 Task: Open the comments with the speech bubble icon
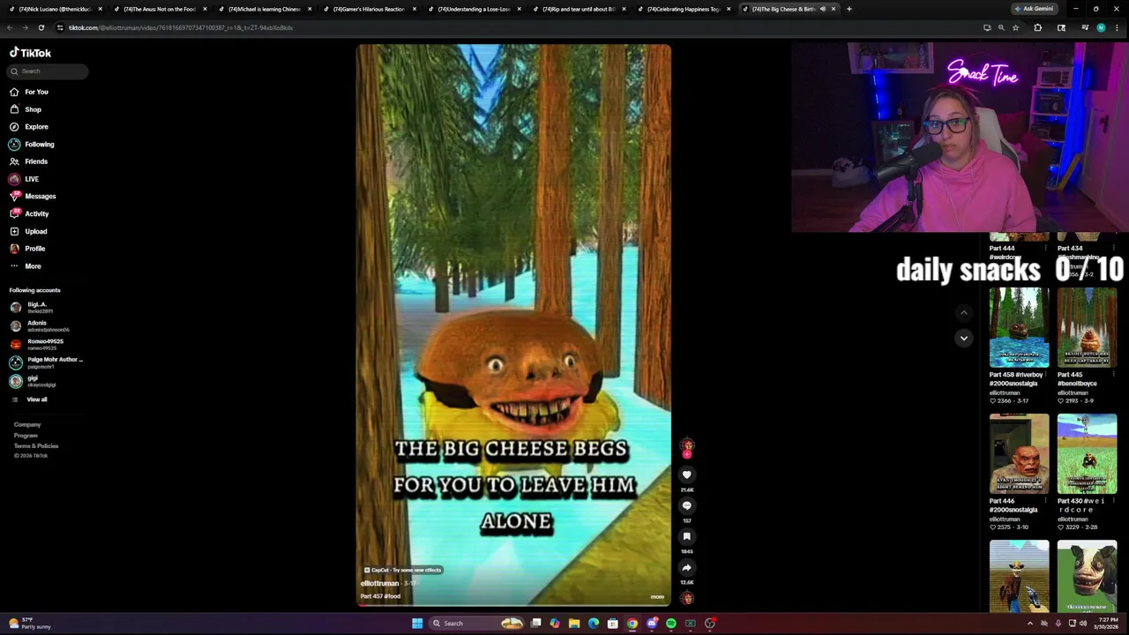[x=686, y=505]
